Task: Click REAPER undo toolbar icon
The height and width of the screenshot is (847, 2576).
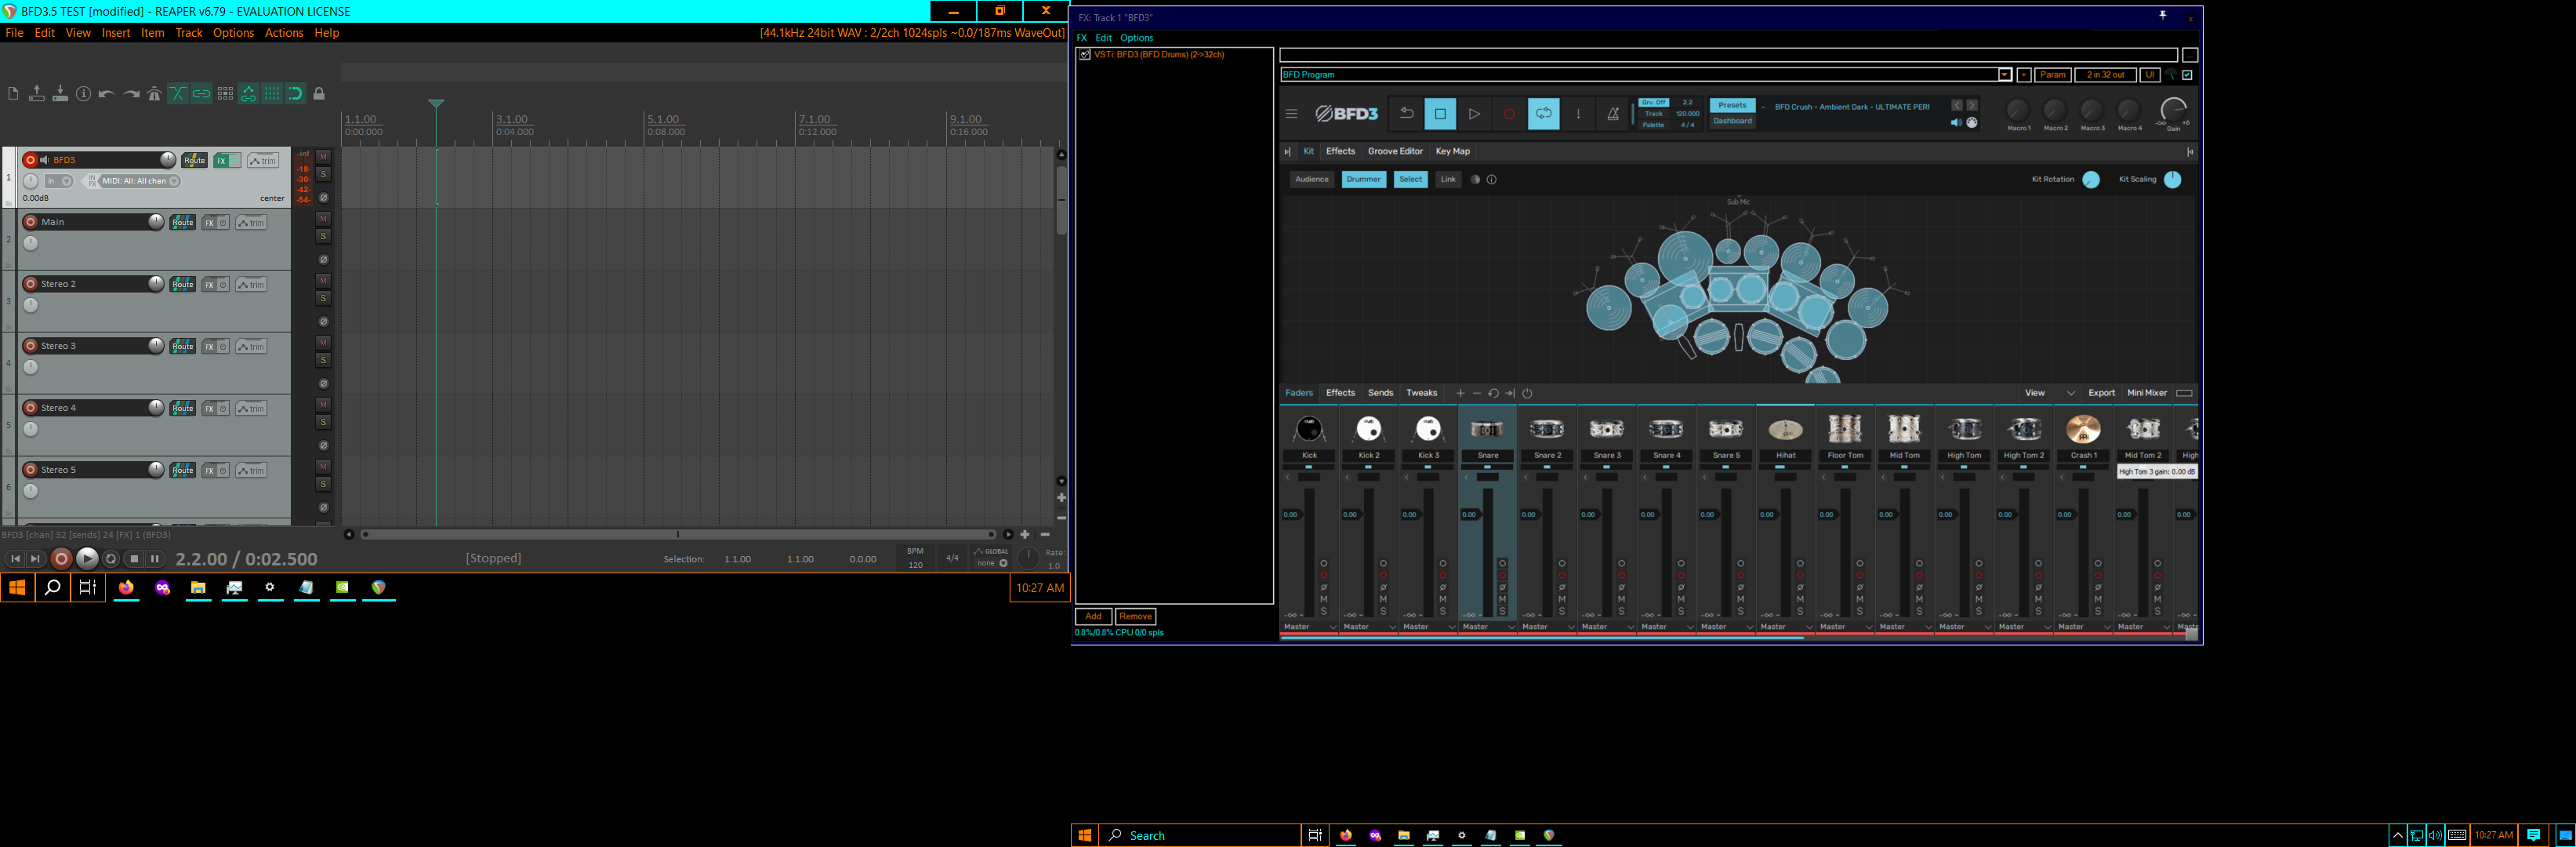Action: click(x=107, y=94)
